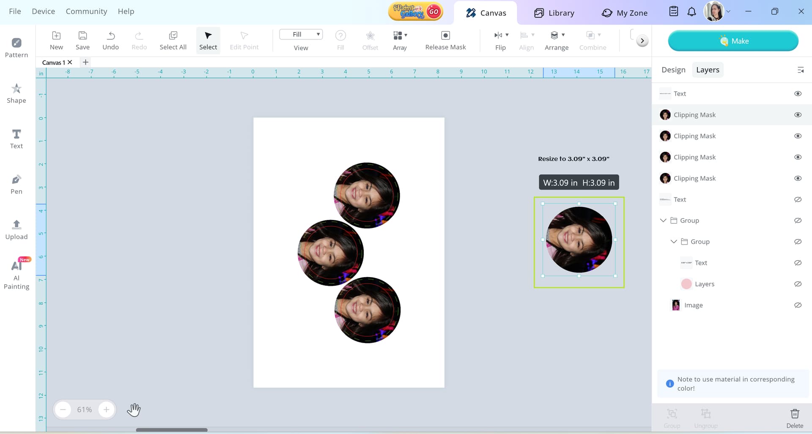This screenshot has width=812, height=434.
Task: Switch to the Design tab
Action: [673, 70]
